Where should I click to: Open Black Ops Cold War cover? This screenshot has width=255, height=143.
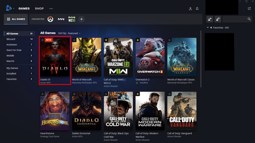[118, 111]
